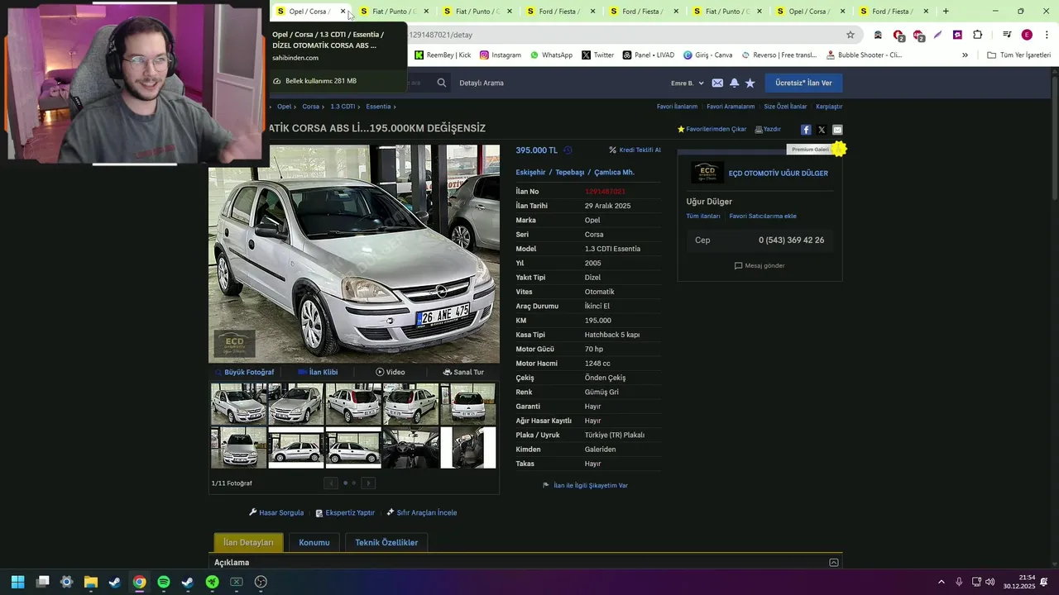Viewport: 1059px width, 595px height.
Task: Open new tab with plus button
Action: [946, 12]
